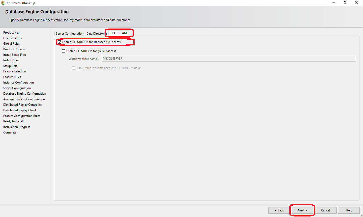
Task: Tick Allow remote clients access checkbox
Action: pyautogui.click(x=74, y=68)
